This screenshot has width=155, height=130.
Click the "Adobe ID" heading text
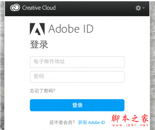click(71, 29)
